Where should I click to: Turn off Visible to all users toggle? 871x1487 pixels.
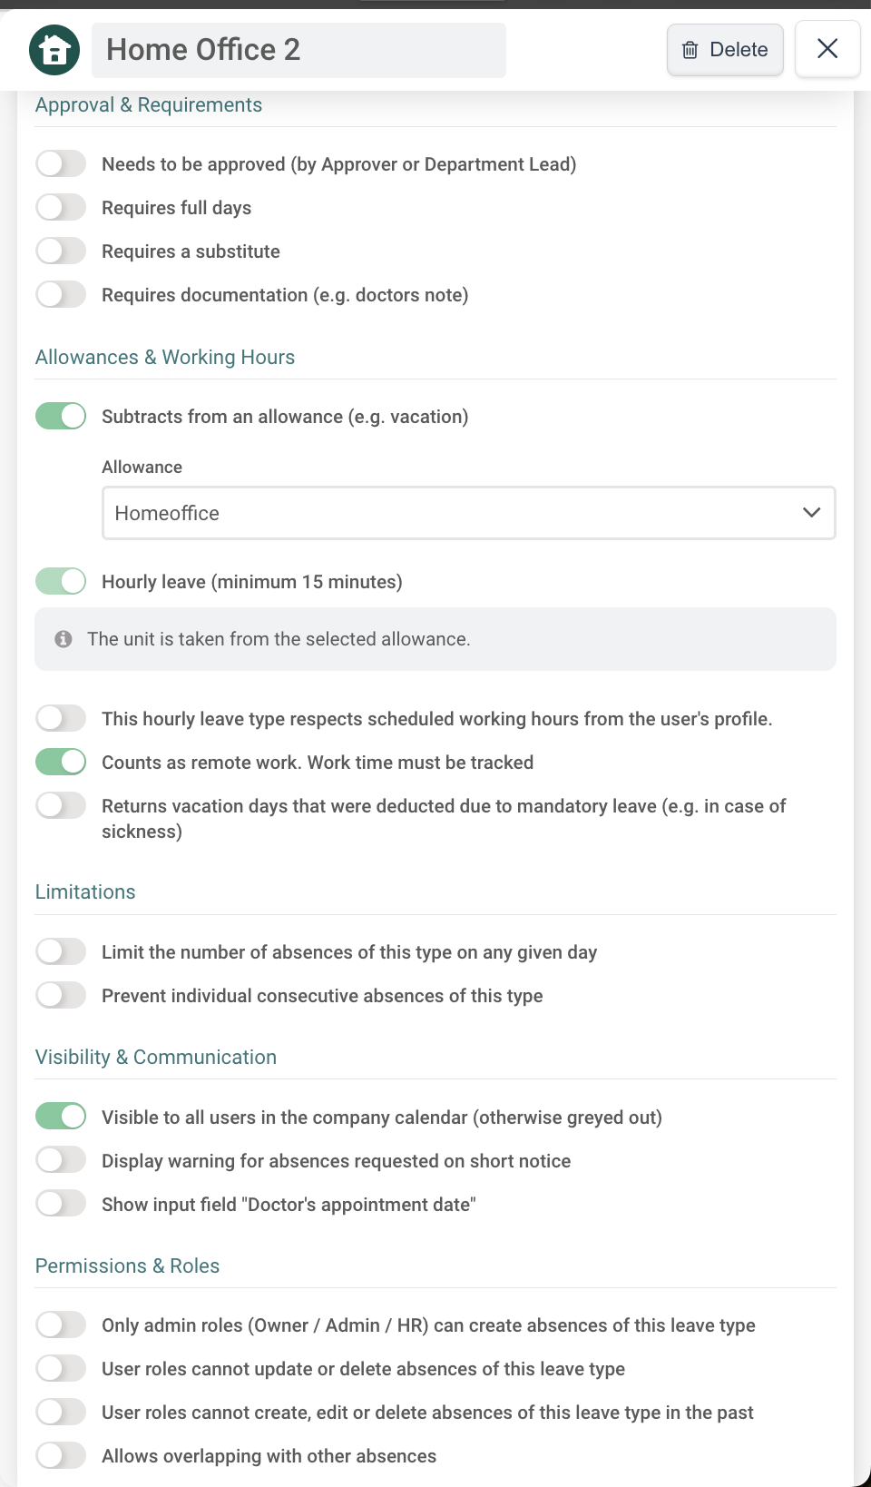(61, 1117)
